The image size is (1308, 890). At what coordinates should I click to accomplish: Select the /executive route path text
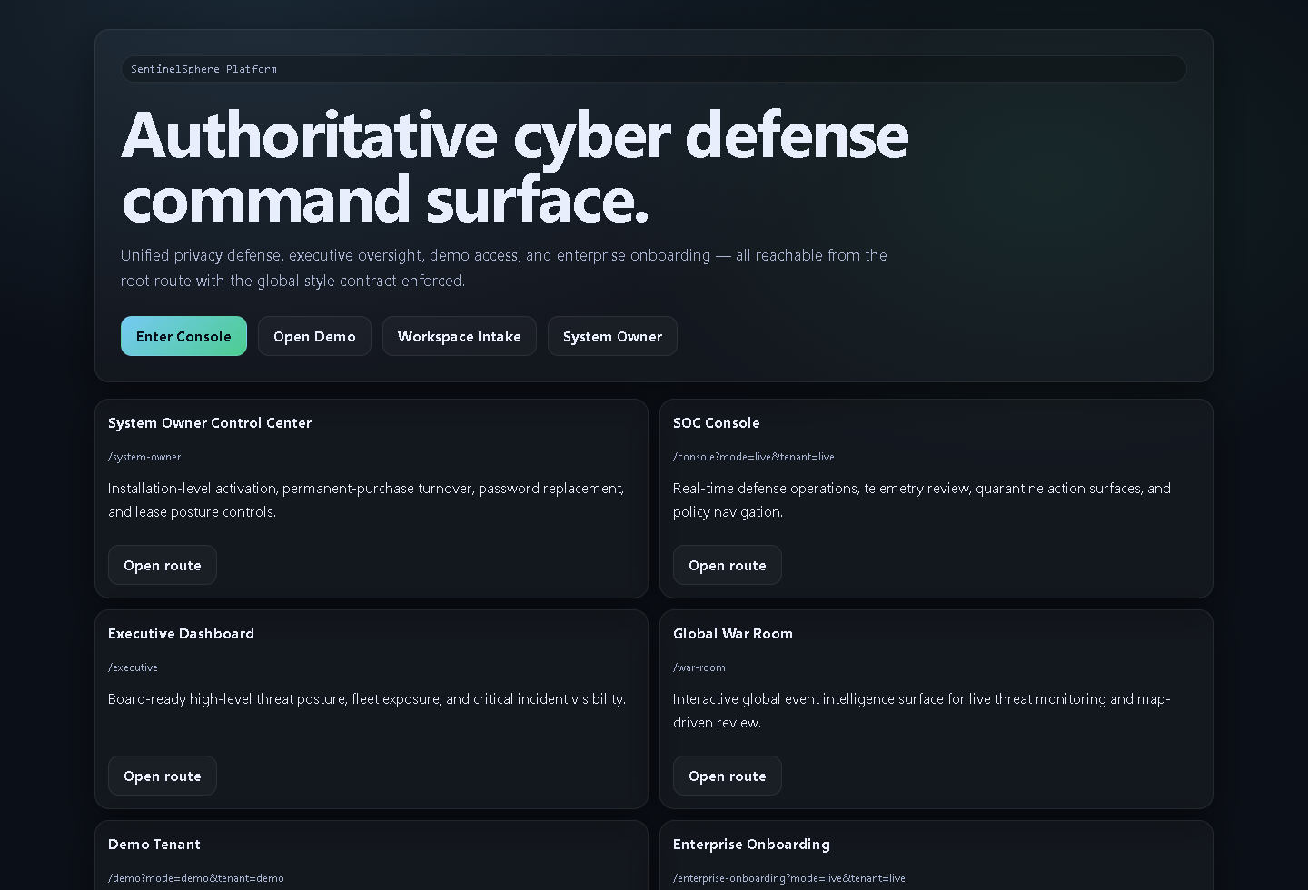(x=133, y=667)
